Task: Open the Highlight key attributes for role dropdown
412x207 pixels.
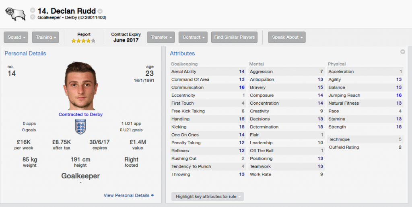Action: 208,197
